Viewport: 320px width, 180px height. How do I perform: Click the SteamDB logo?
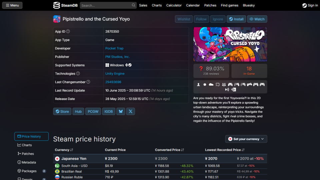tap(65, 5)
